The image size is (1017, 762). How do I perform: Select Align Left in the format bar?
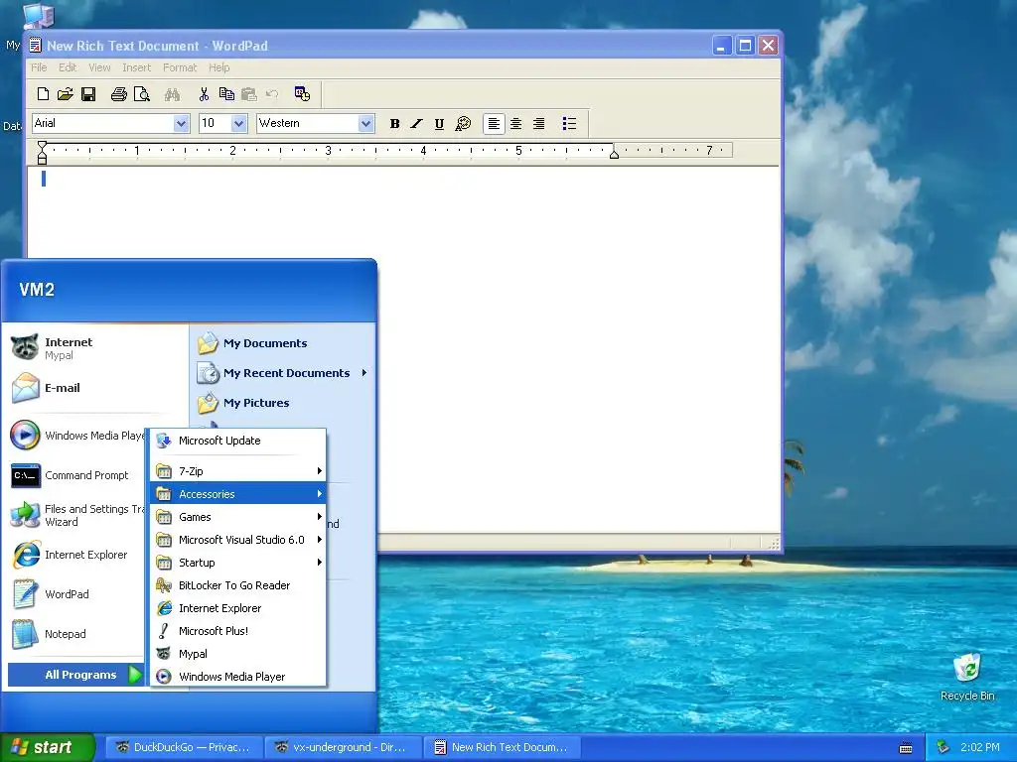pos(494,124)
